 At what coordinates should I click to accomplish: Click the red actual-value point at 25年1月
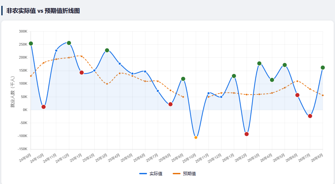coord(82,73)
